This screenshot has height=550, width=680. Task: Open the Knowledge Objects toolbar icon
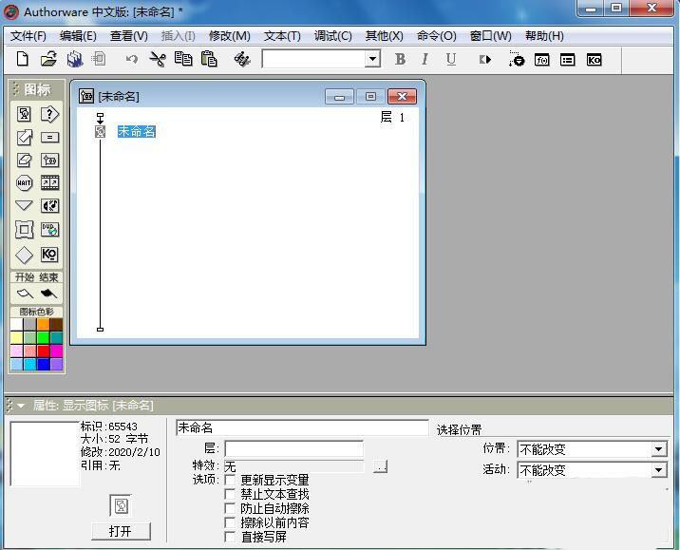pos(594,60)
